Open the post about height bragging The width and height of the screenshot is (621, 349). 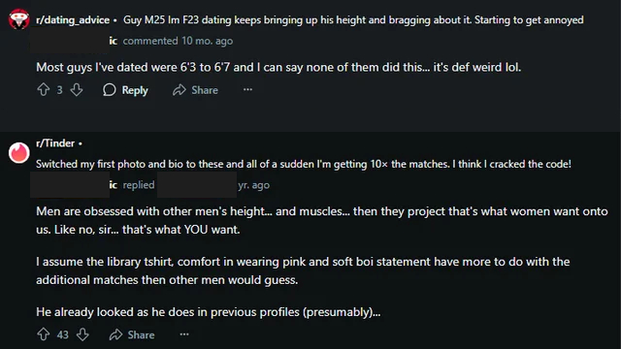(x=353, y=19)
